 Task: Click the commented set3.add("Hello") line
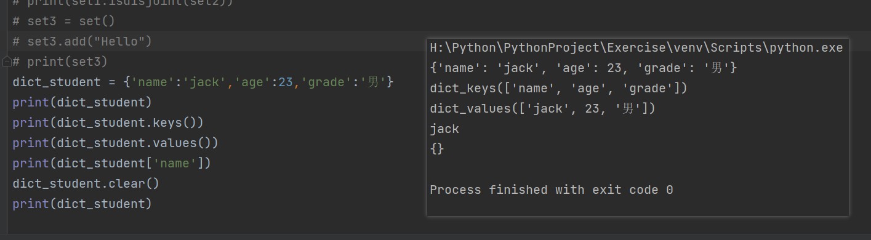pyautogui.click(x=82, y=41)
